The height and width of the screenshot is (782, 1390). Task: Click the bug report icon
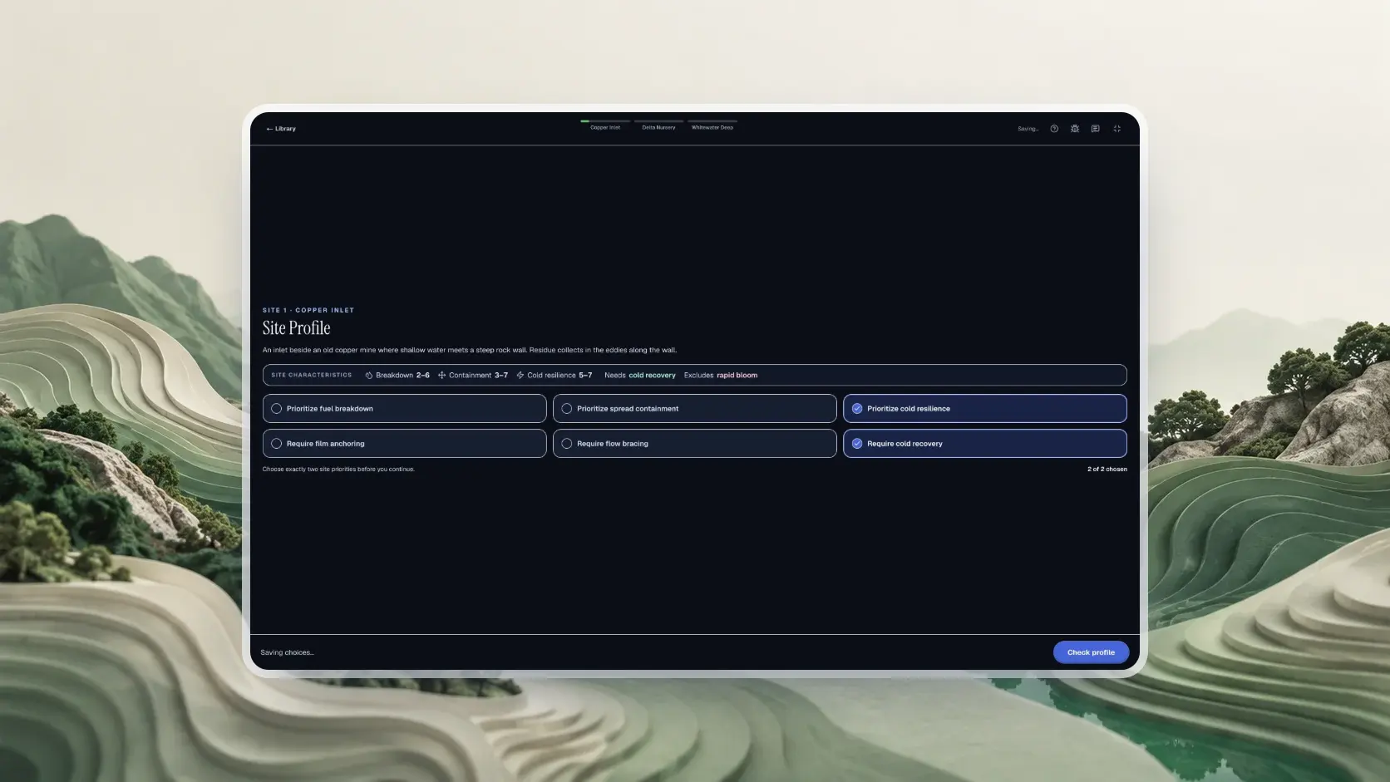1075,129
